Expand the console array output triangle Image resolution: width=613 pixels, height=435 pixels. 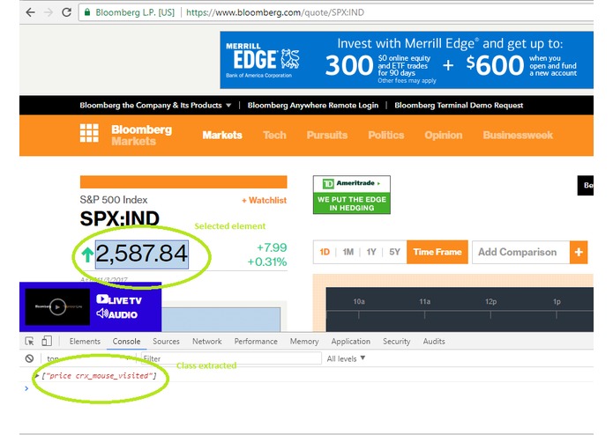point(36,376)
